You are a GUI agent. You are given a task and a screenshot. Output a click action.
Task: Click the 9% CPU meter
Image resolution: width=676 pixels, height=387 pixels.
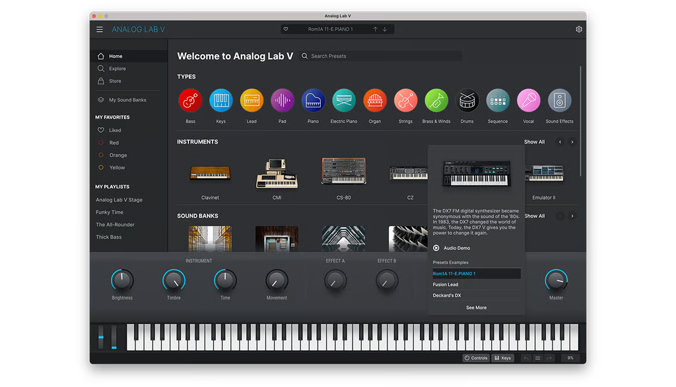click(x=570, y=358)
